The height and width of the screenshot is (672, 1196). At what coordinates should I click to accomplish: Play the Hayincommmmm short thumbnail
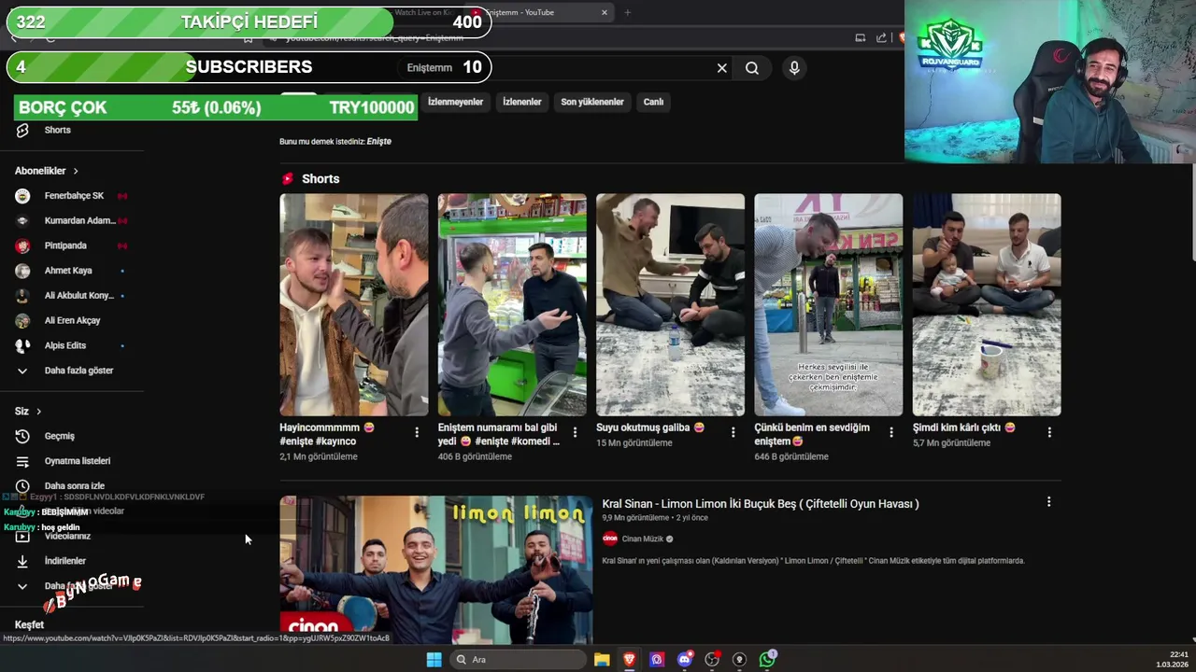point(354,304)
